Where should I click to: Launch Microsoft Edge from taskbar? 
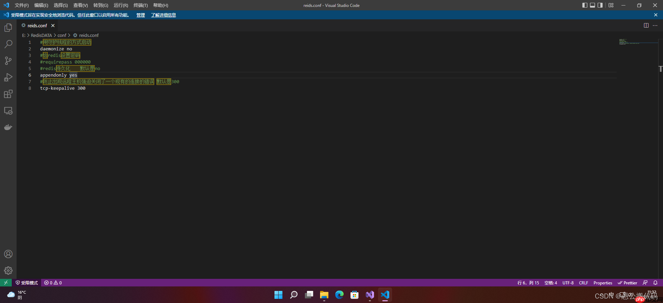pyautogui.click(x=339, y=295)
